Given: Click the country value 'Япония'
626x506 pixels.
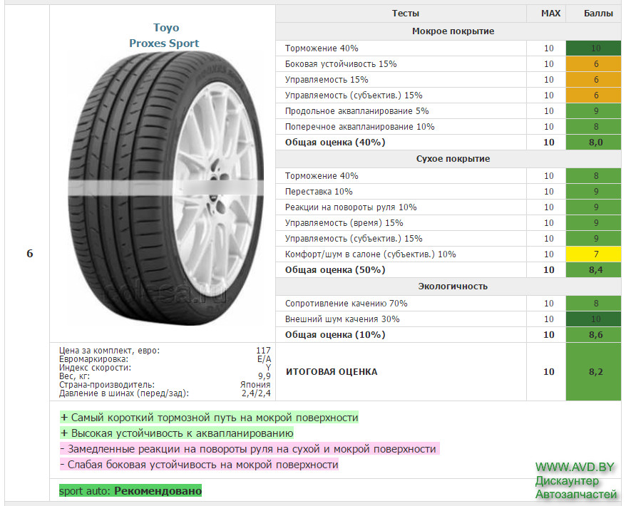Looking at the screenshot, I should click(255, 385).
